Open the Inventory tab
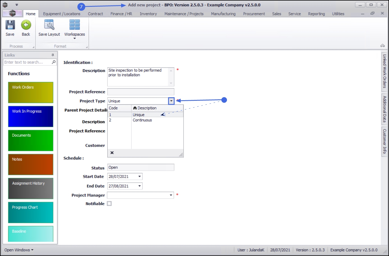The width and height of the screenshot is (389, 256). point(148,14)
